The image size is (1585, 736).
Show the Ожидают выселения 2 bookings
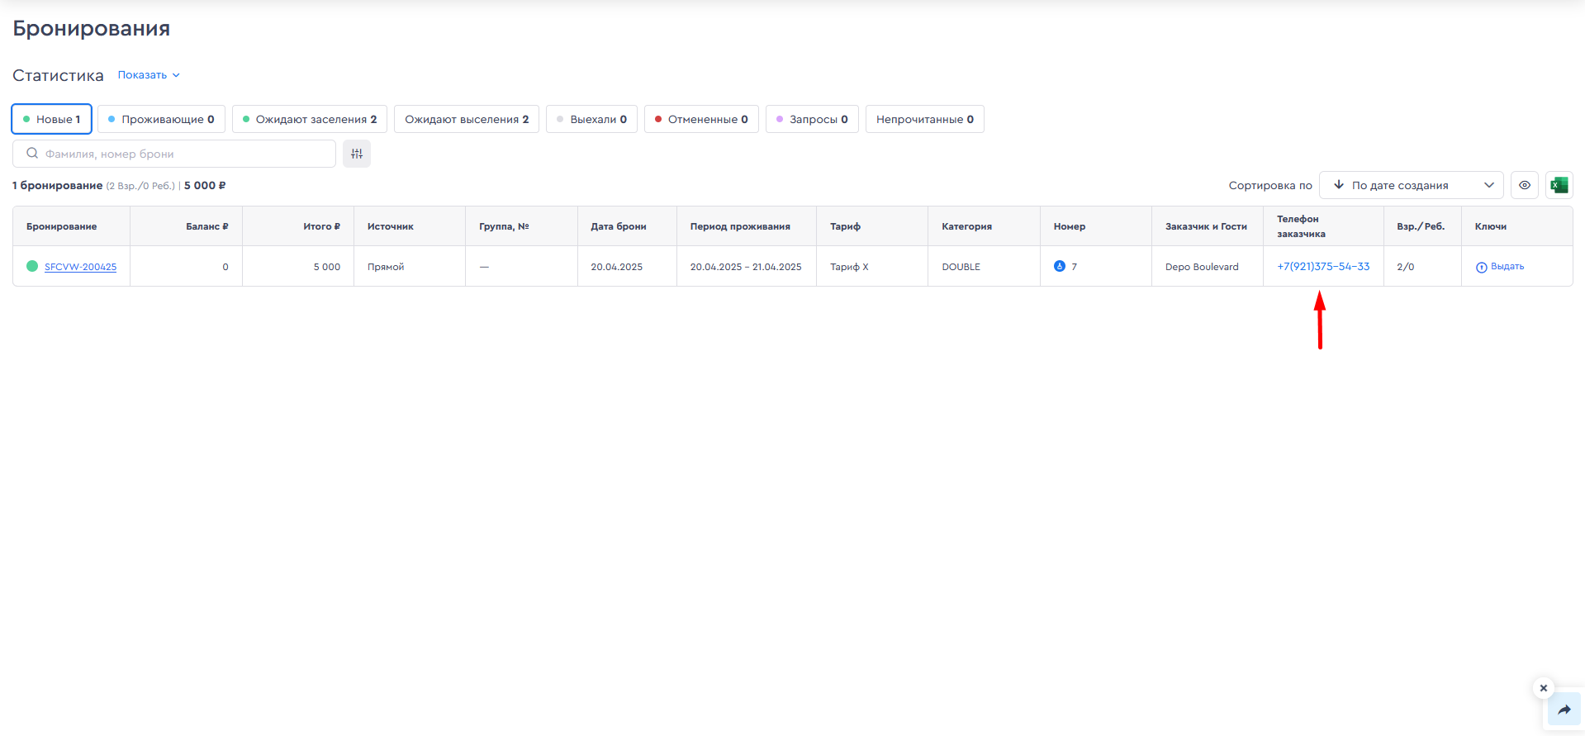pos(467,119)
